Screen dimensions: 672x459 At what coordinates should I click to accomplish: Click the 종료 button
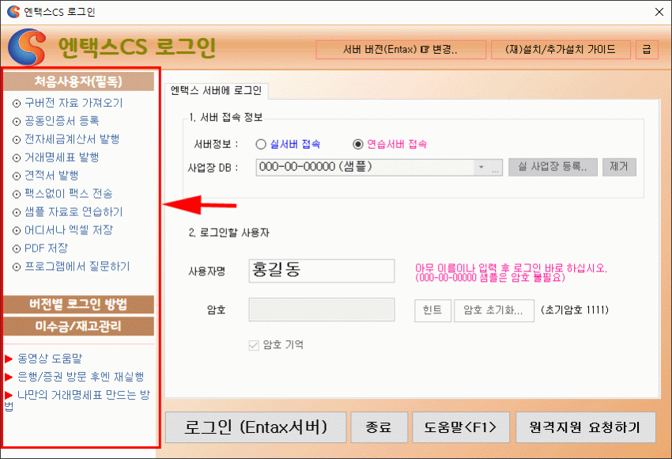379,427
